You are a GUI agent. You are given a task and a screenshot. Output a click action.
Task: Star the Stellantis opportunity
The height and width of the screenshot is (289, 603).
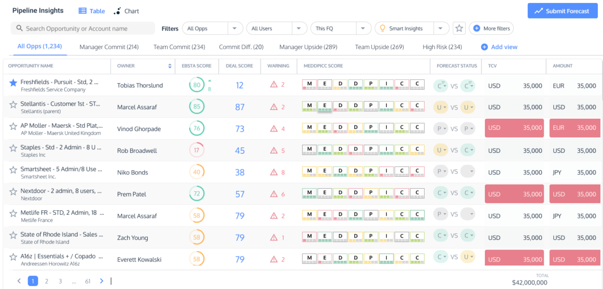coord(13,105)
